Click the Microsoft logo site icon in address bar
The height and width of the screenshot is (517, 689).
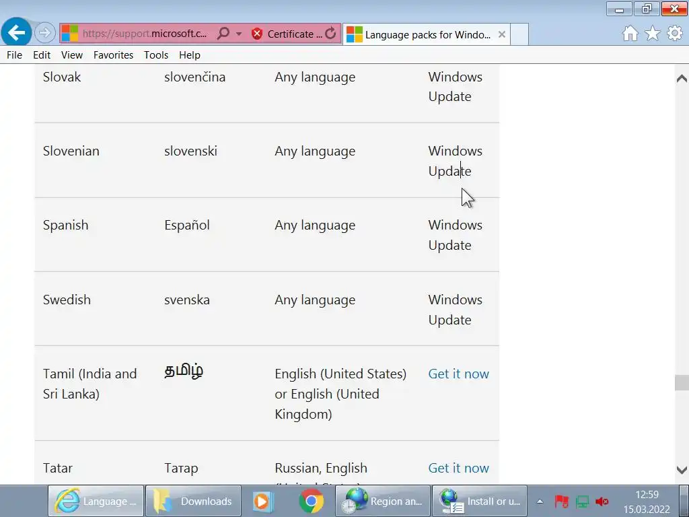pos(69,34)
